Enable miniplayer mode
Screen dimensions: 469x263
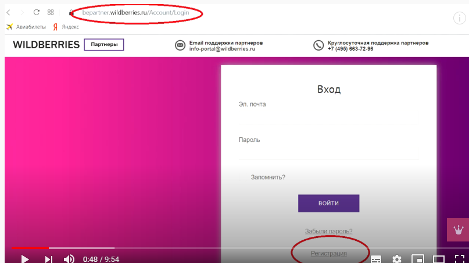tap(418, 259)
